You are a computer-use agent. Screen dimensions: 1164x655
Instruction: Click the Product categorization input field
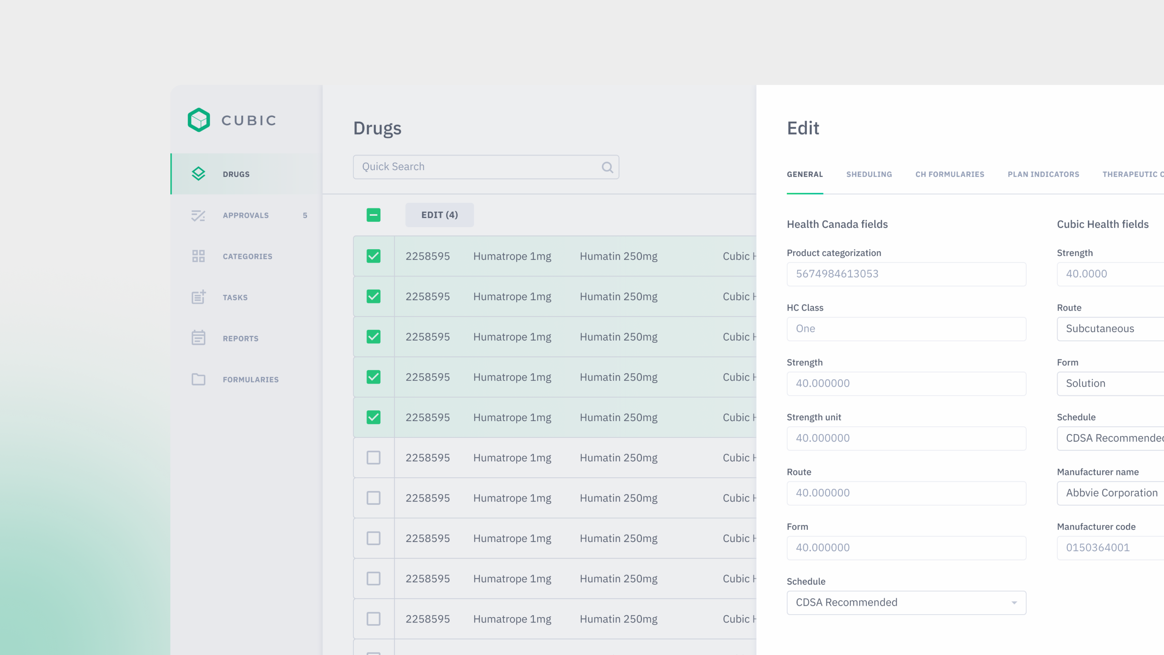tap(906, 274)
